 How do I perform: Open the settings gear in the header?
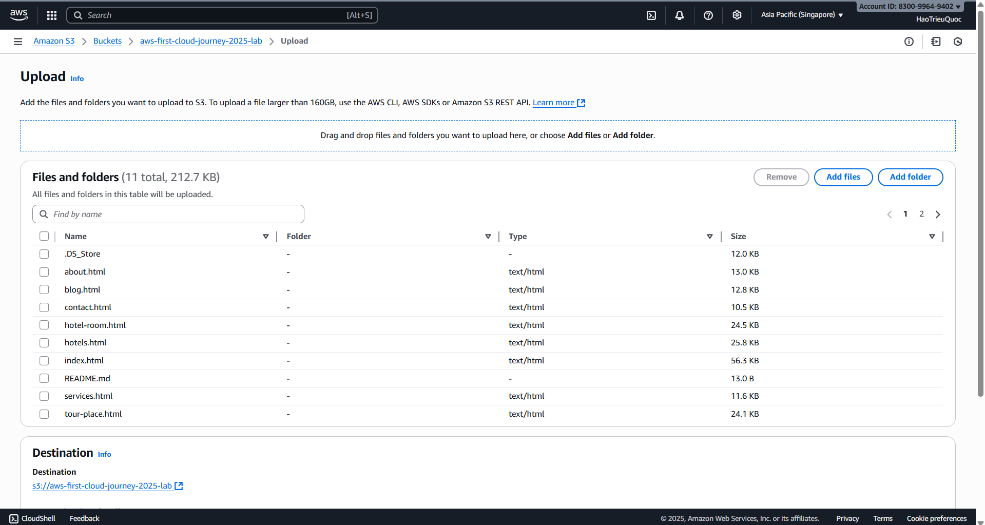point(737,15)
